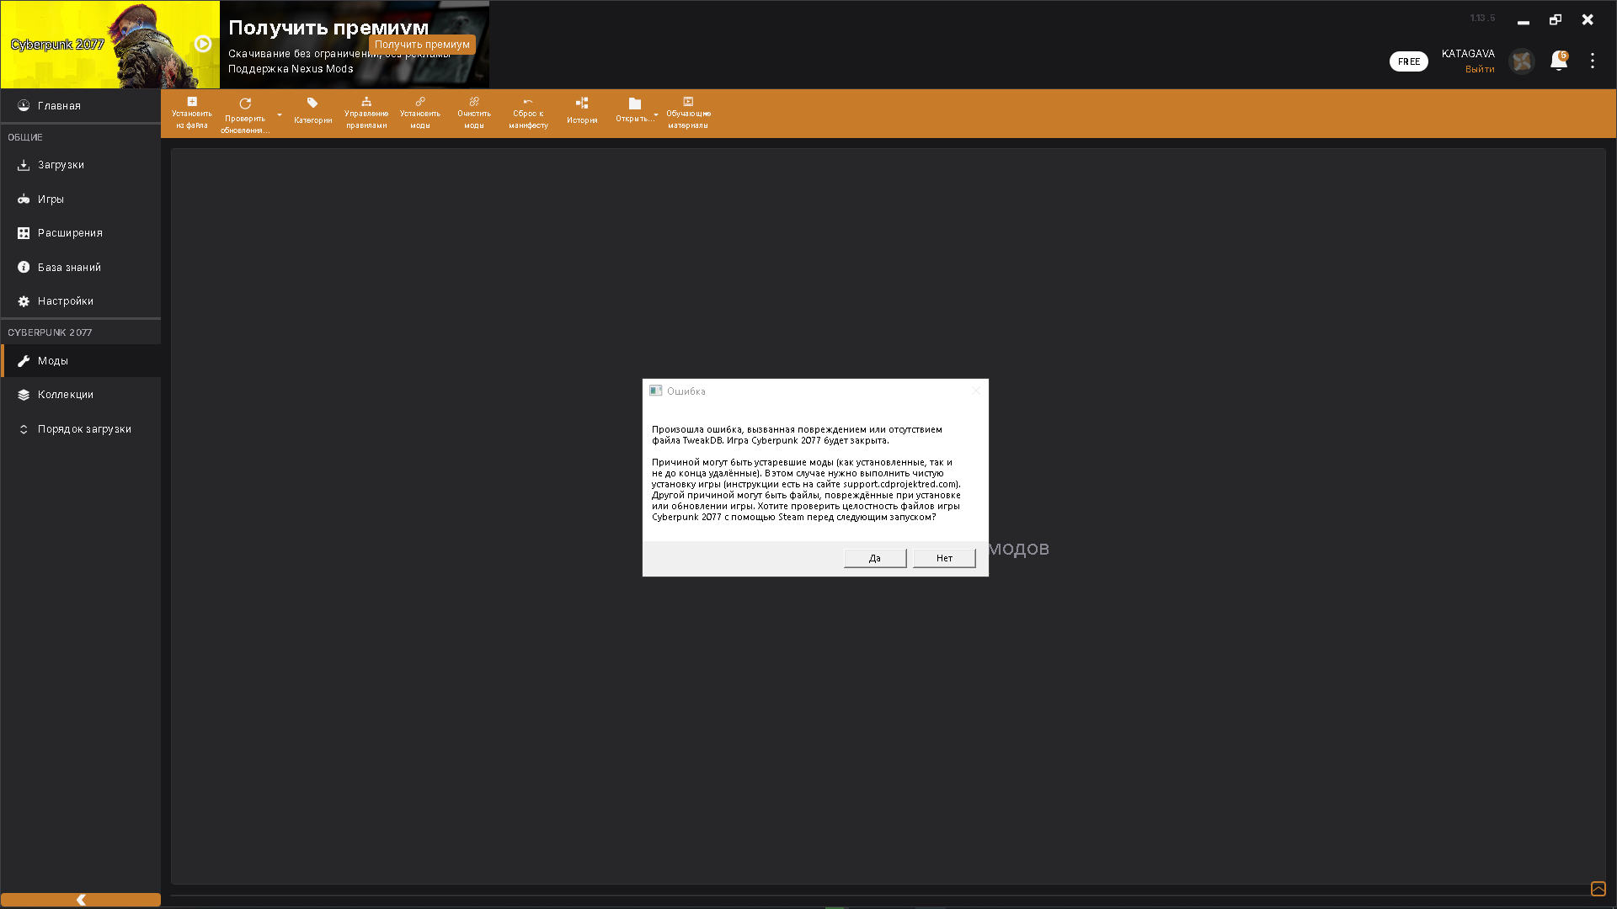The image size is (1617, 909).
Task: Click the orange corner icon at bottom right
Action: [x=1598, y=889]
